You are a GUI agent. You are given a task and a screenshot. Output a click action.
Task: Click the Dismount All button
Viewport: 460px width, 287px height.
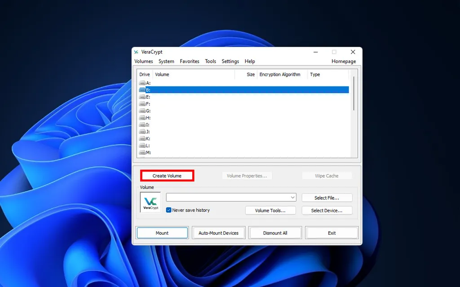point(275,233)
